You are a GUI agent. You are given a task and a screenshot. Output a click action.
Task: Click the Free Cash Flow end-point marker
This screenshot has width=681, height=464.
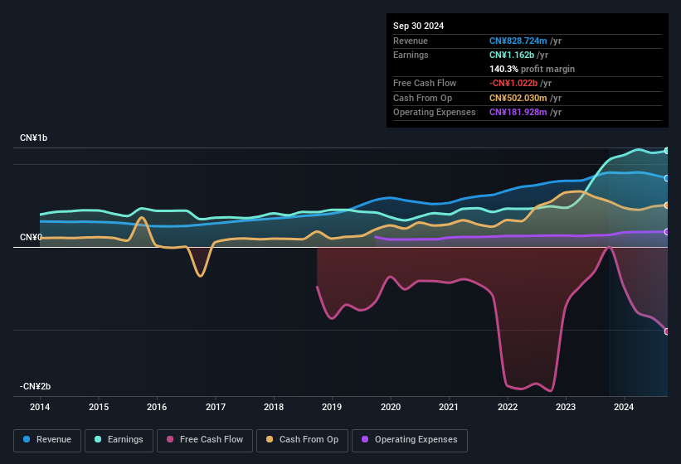click(667, 331)
